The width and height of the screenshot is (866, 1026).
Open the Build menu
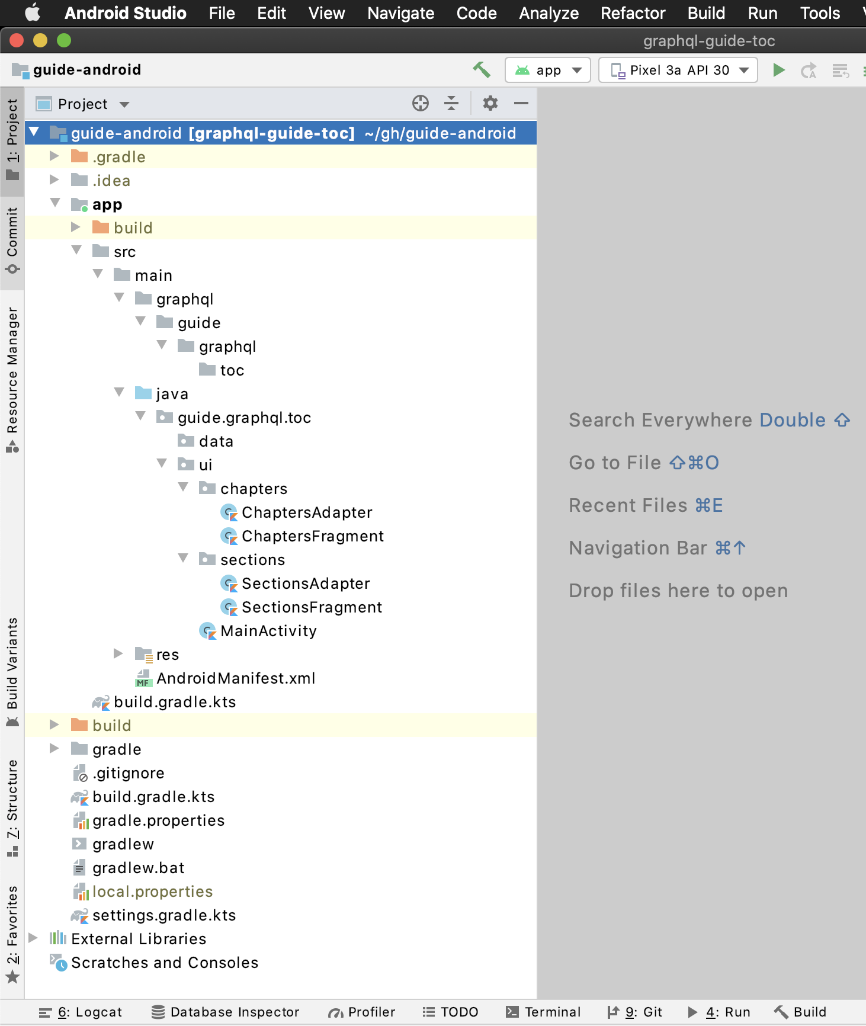[x=707, y=13]
